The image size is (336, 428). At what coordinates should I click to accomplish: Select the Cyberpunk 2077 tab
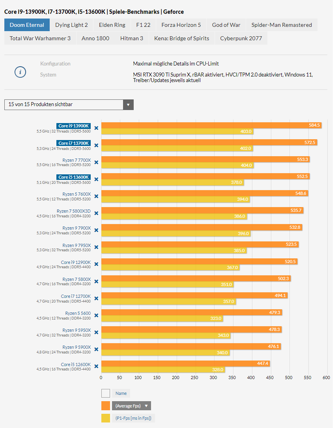[241, 38]
